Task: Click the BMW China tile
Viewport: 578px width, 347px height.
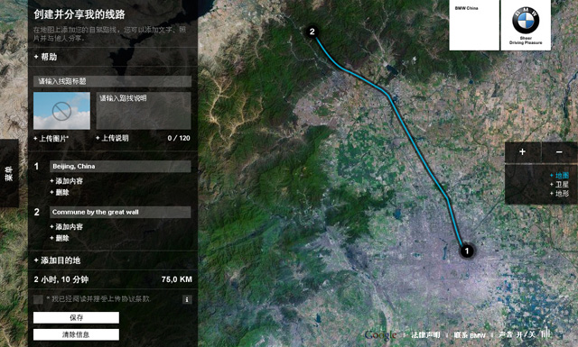Action: 474,25
